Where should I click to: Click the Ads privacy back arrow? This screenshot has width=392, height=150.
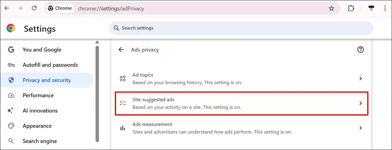tap(121, 50)
